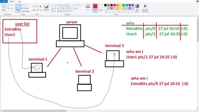Click the Copy button
Viewport: 199px width, 112px height.
(x=10, y=8)
